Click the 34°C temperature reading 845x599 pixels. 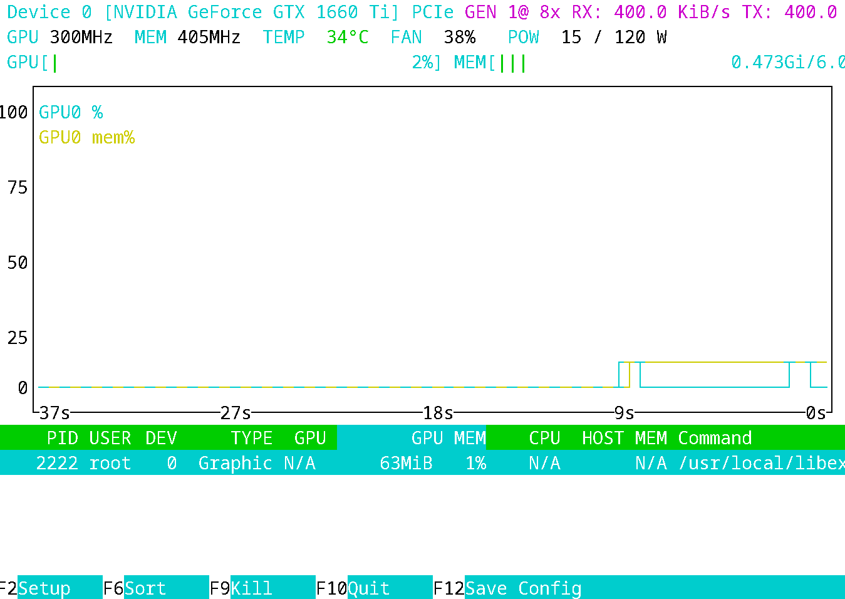point(347,38)
